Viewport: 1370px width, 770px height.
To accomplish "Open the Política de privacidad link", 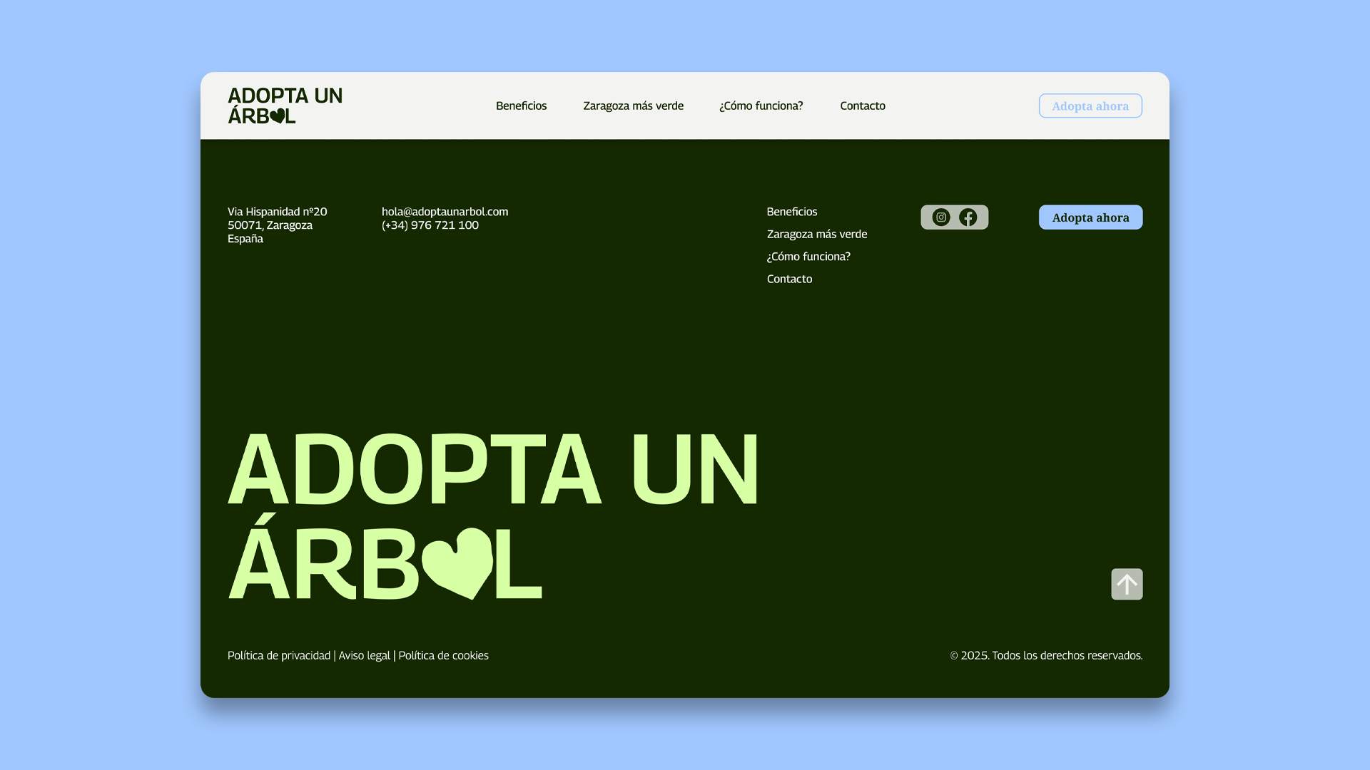I will pyautogui.click(x=278, y=655).
